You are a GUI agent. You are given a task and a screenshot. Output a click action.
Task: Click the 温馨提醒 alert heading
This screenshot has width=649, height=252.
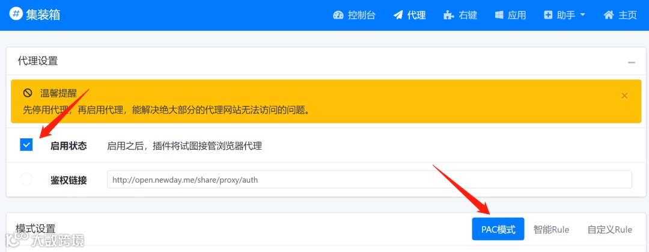point(58,93)
